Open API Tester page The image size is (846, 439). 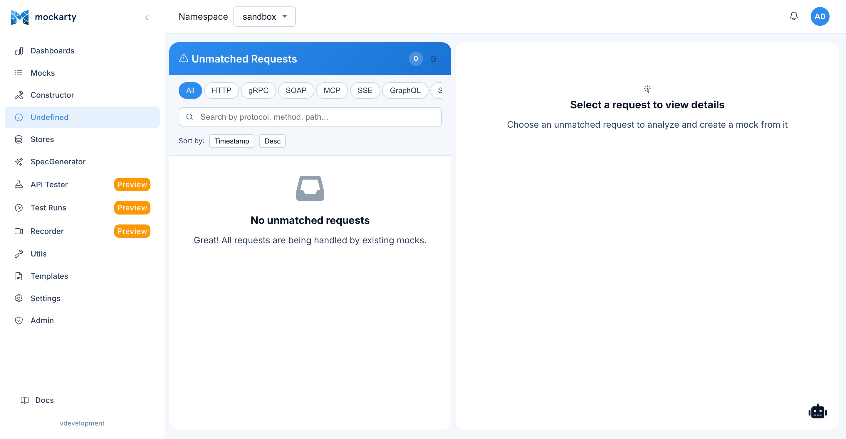[82, 184]
